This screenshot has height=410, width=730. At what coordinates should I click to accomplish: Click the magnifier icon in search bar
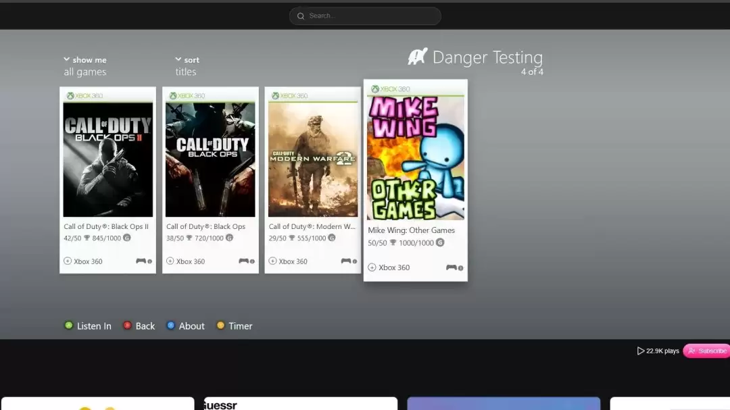tap(301, 16)
